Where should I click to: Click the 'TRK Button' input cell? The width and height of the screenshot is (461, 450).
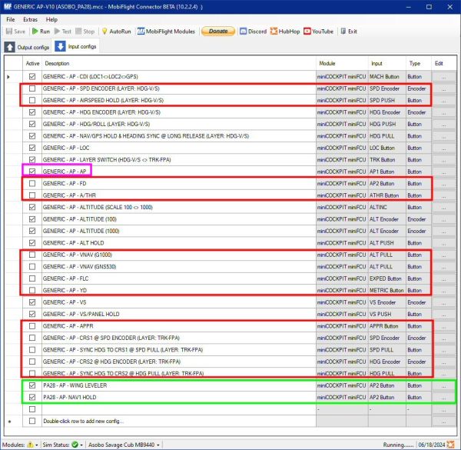coord(387,160)
